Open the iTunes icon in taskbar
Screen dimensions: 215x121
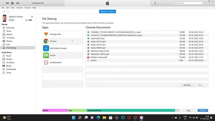pos(141,118)
